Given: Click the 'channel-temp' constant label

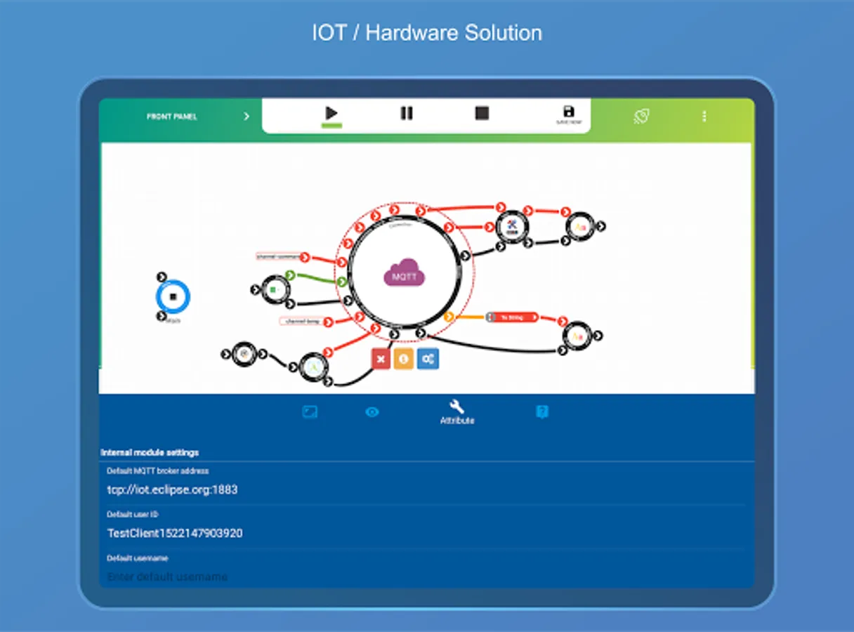Looking at the screenshot, I should [301, 322].
